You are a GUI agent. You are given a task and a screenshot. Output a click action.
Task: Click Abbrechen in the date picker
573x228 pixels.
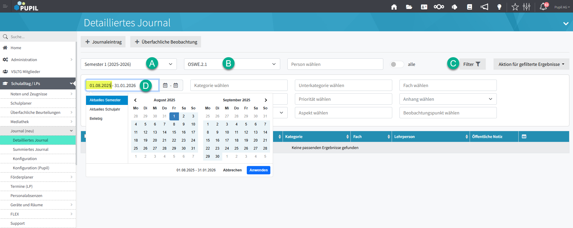click(232, 170)
